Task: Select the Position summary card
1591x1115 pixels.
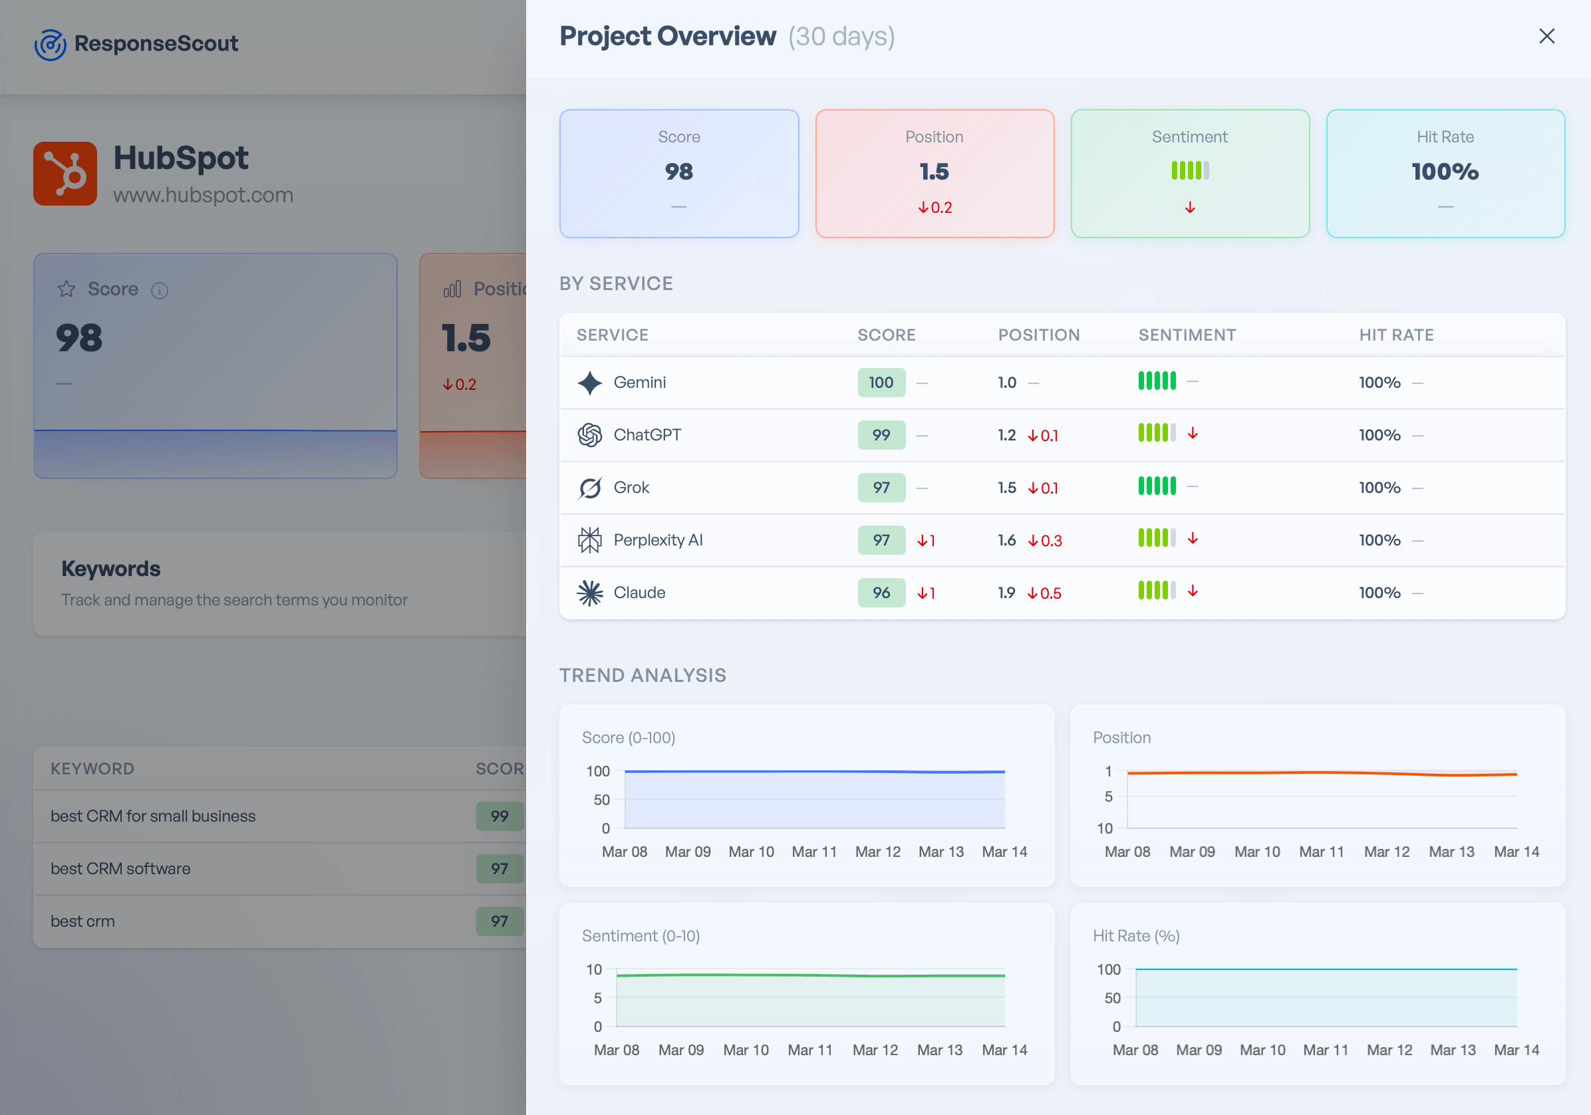Action: pos(934,173)
